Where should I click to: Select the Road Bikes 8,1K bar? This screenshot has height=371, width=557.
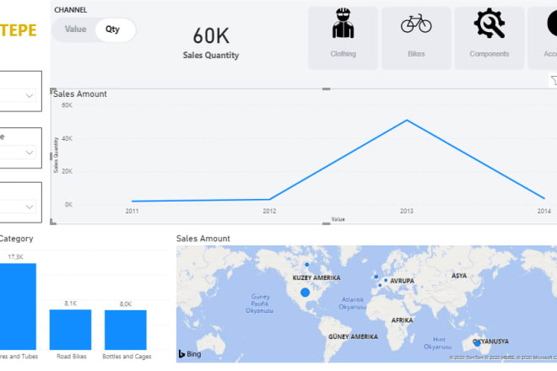tap(70, 330)
